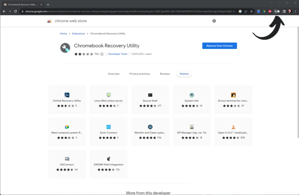299x195 pixels.
Task: Click the Monitor and Clean system icon
Action: pos(150,127)
